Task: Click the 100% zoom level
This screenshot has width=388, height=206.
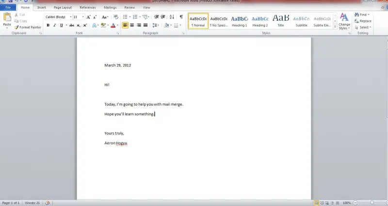Action: 347,203
